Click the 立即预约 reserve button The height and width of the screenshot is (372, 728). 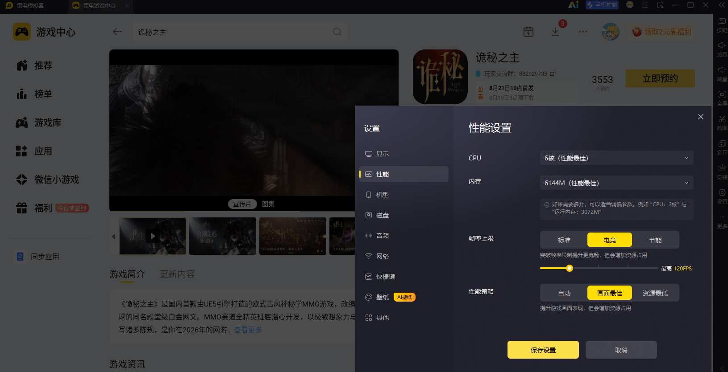[660, 78]
